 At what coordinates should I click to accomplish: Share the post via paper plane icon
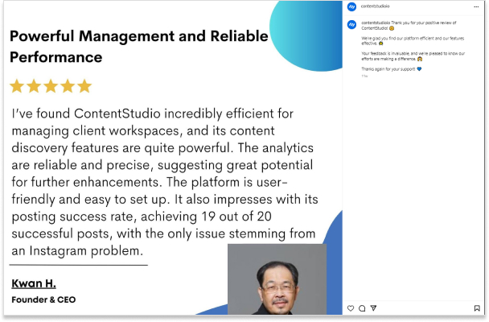[374, 308]
